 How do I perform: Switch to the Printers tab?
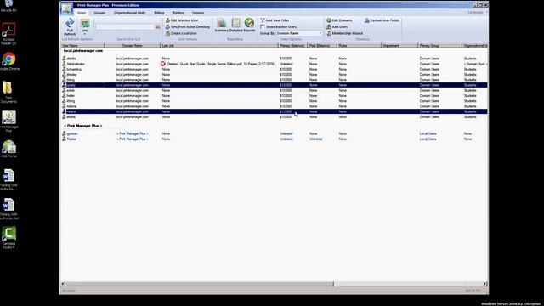tap(178, 13)
